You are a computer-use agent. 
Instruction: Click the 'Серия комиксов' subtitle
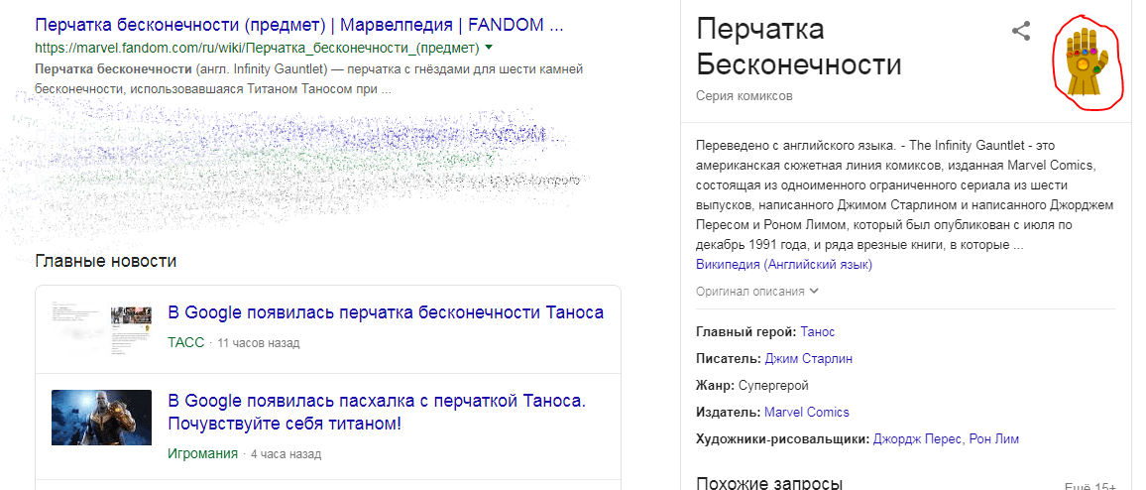tap(745, 96)
